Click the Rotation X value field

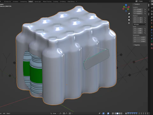[x=138, y=18]
